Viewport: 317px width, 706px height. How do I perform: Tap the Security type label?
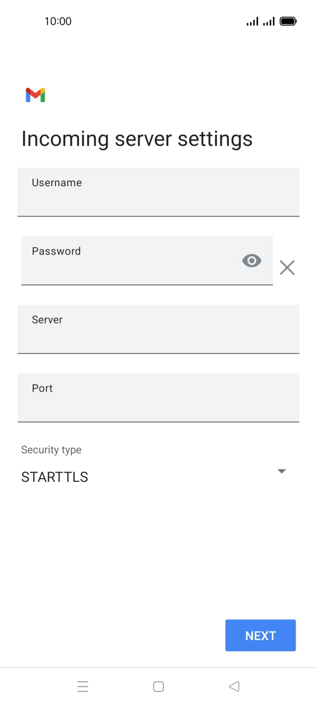point(51,450)
